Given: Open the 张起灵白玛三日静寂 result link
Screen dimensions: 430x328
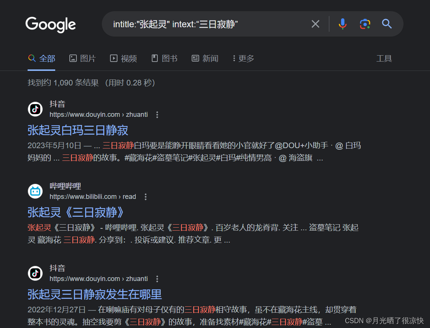Looking at the screenshot, I should (x=78, y=130).
